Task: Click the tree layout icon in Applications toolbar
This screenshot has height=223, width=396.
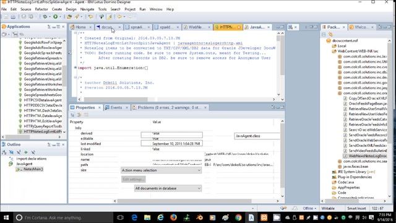Action: [15, 34]
